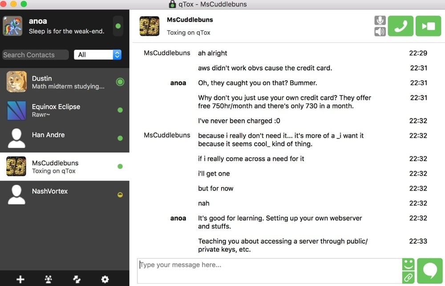Image resolution: width=445 pixels, height=286 pixels.
Task: Click Equinox Eclipse avatar
Action: coord(16,110)
